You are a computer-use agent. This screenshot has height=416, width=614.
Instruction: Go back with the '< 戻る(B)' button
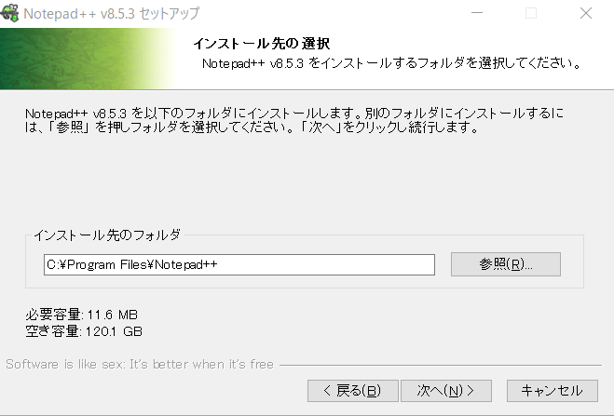point(352,390)
